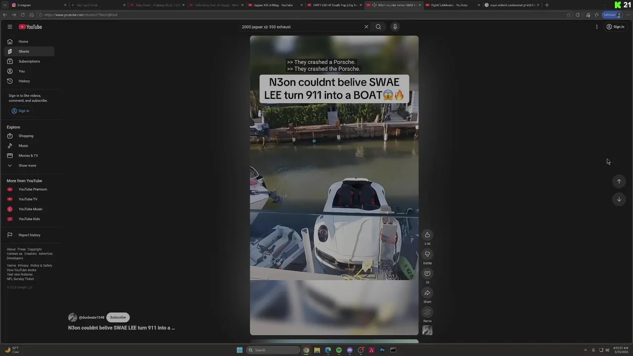The height and width of the screenshot is (356, 633).
Task: Clear the search box text
Action: pyautogui.click(x=366, y=27)
